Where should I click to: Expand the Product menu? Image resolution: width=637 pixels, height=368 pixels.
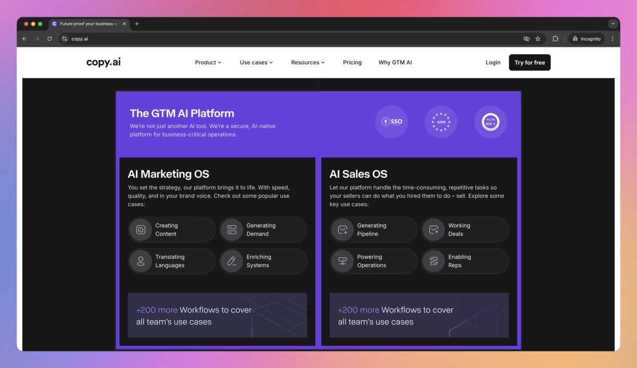(x=208, y=63)
